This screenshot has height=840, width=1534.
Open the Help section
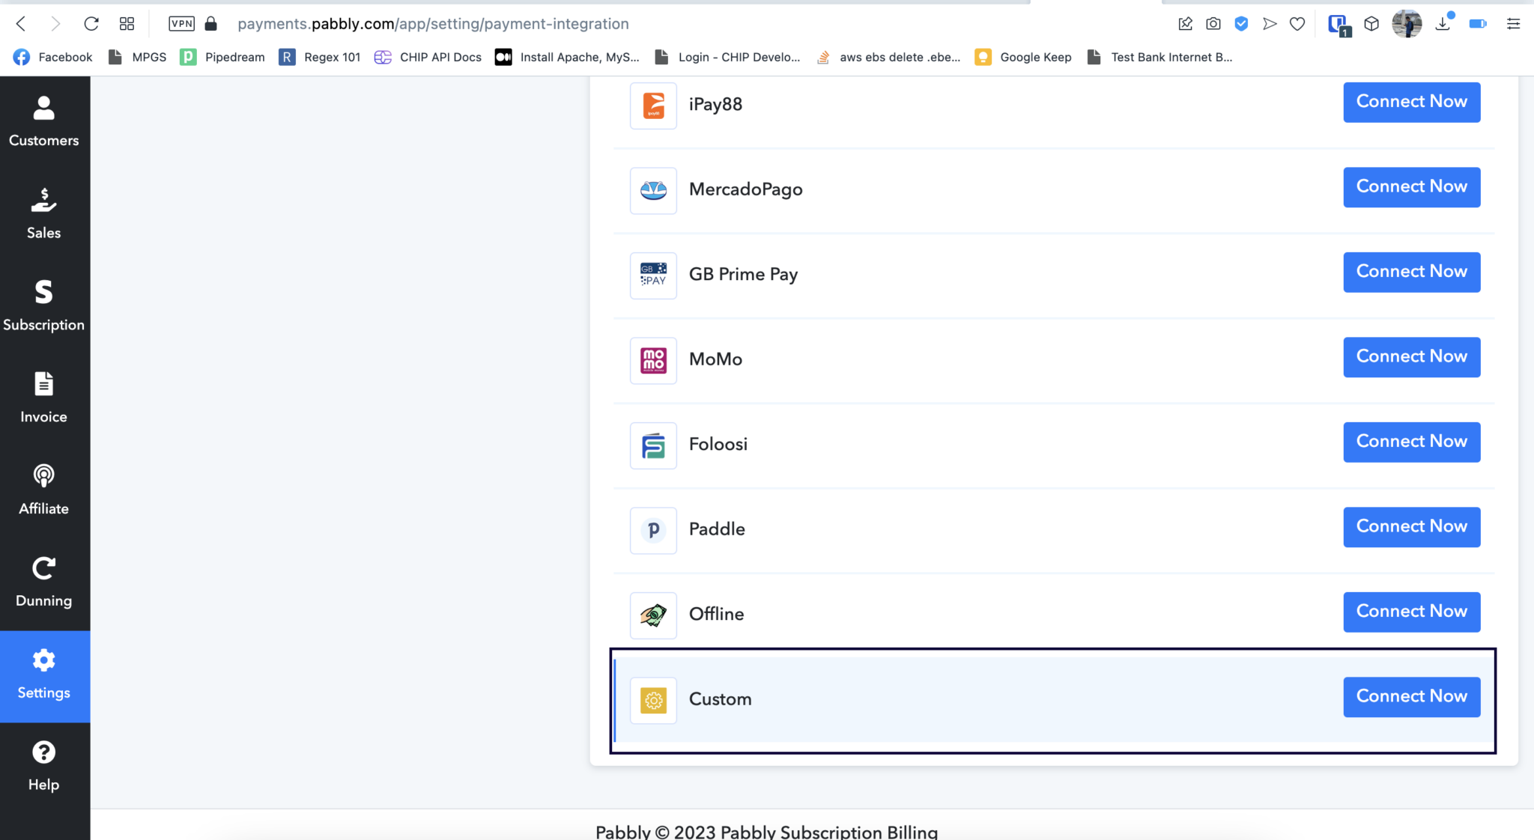point(43,764)
